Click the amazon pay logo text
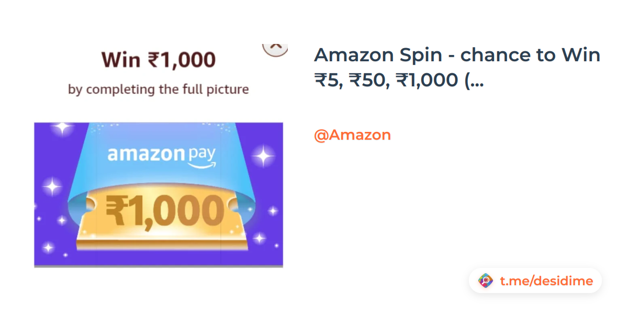 [x=161, y=154]
